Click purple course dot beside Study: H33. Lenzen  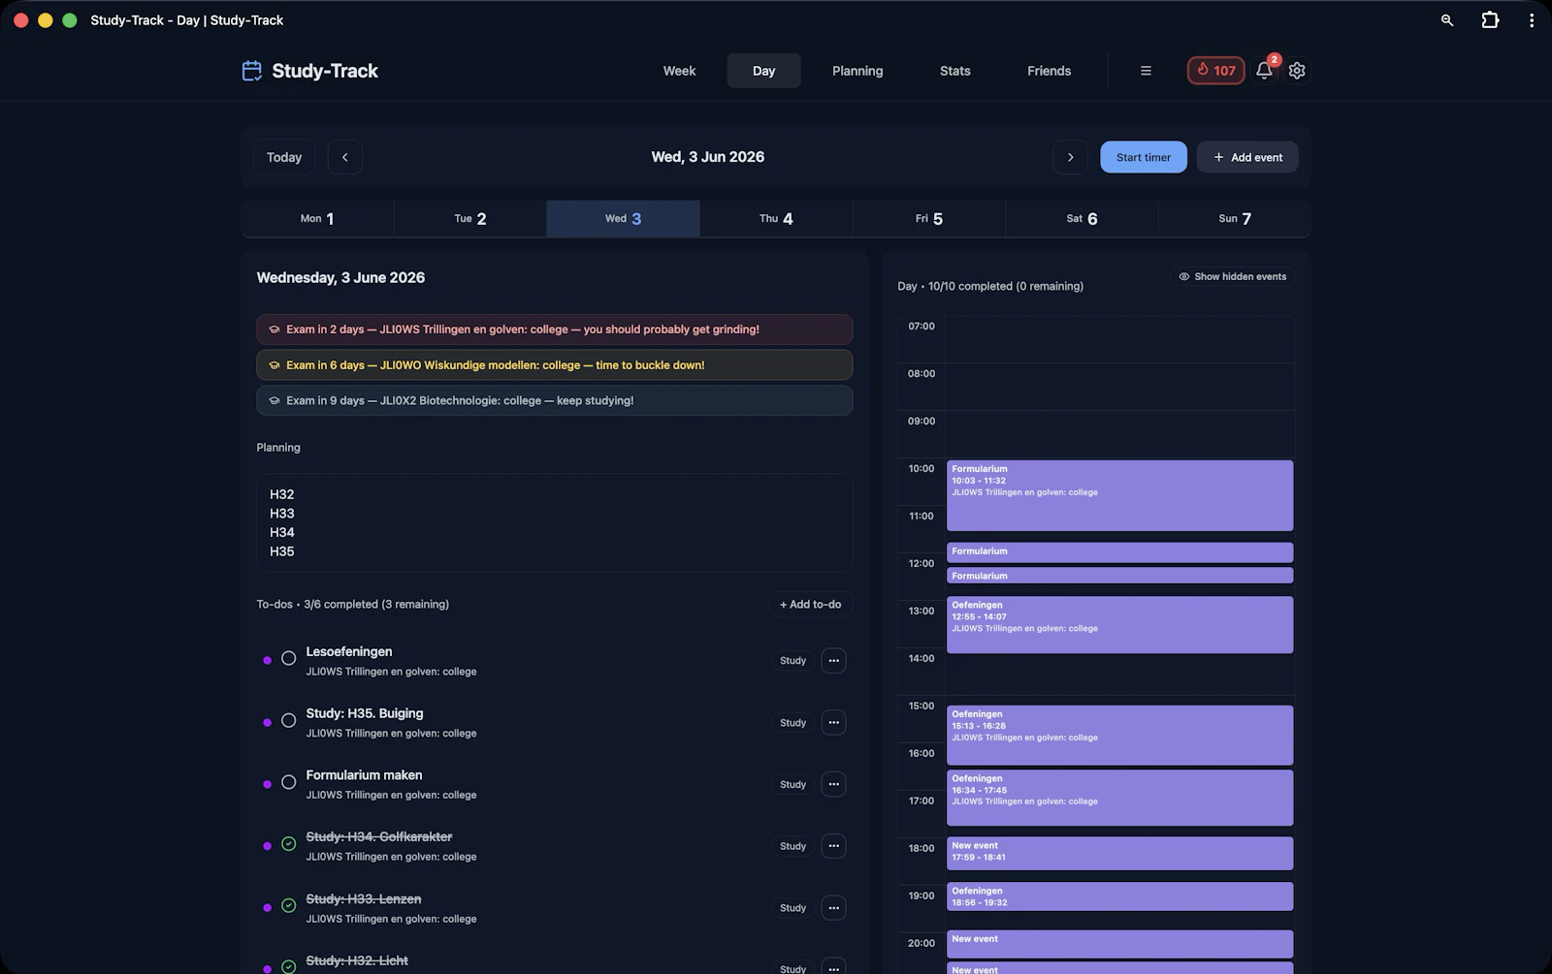(x=267, y=908)
